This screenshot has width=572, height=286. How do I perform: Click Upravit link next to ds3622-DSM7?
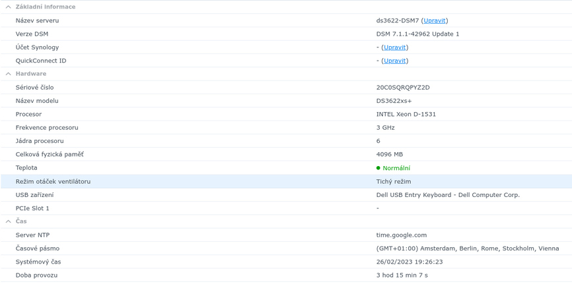pos(434,20)
